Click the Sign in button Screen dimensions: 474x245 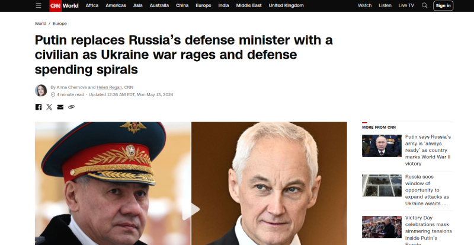[443, 5]
